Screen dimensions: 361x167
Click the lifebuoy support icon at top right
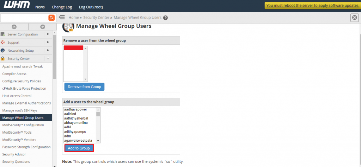coord(355,18)
